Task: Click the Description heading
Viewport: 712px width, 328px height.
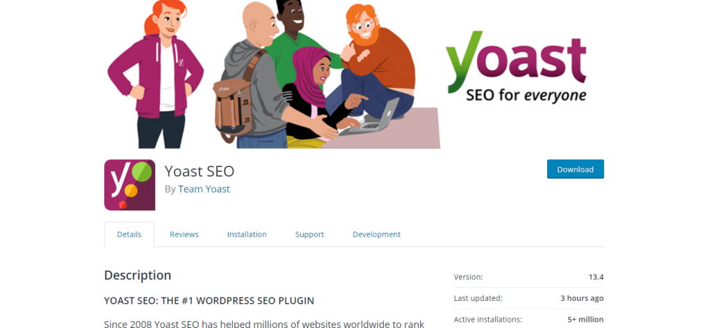Action: (138, 275)
